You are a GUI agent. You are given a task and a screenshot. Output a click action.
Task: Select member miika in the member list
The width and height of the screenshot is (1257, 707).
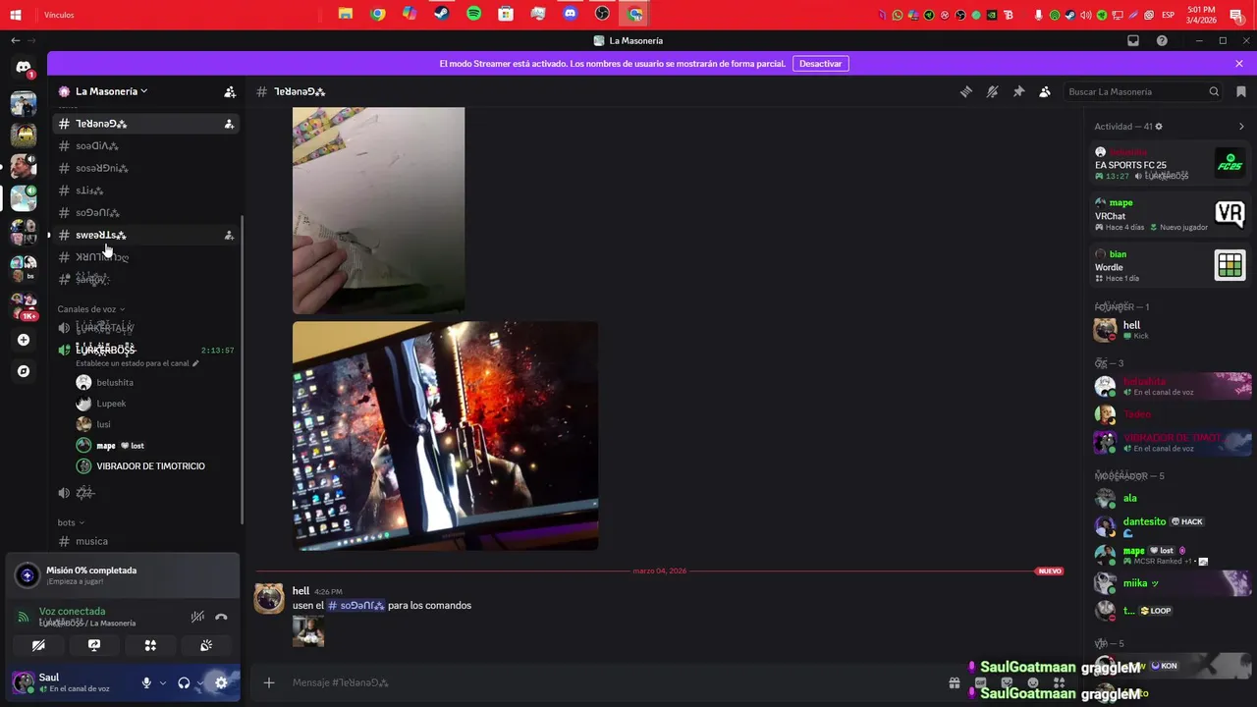point(1171,583)
